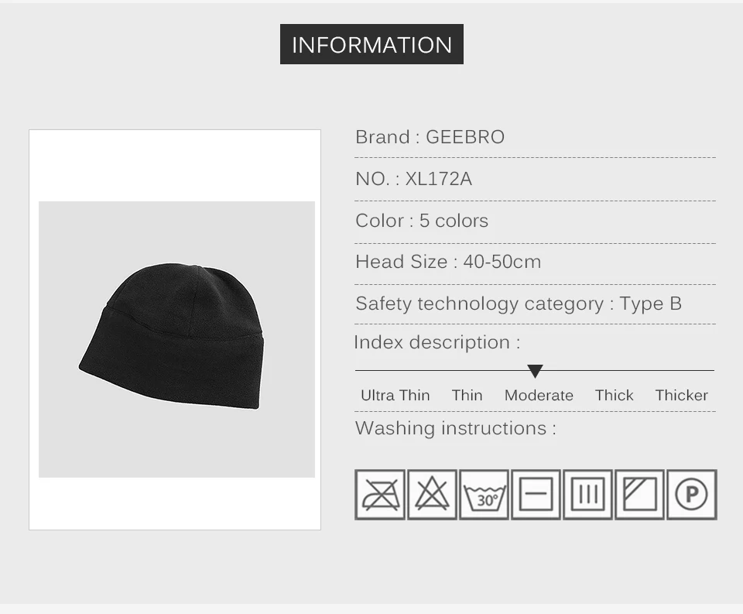
Task: Click the NO. : XL172A model text
Action: (413, 179)
